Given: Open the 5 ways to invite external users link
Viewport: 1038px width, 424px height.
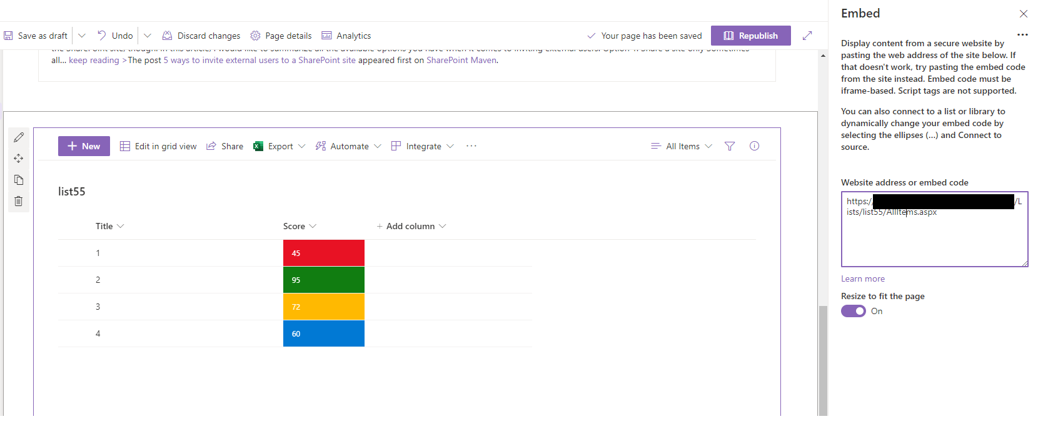Looking at the screenshot, I should 259,60.
